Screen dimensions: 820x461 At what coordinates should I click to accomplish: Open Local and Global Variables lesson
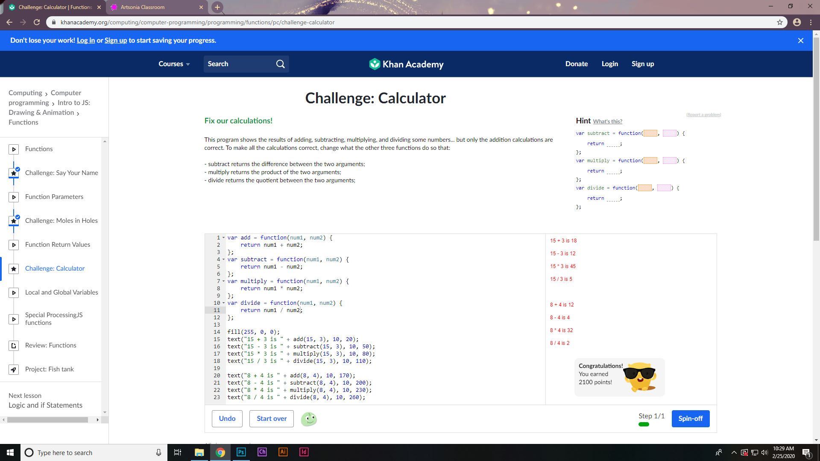(x=61, y=292)
